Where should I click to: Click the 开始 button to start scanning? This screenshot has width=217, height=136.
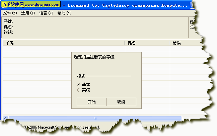[x=91, y=102]
